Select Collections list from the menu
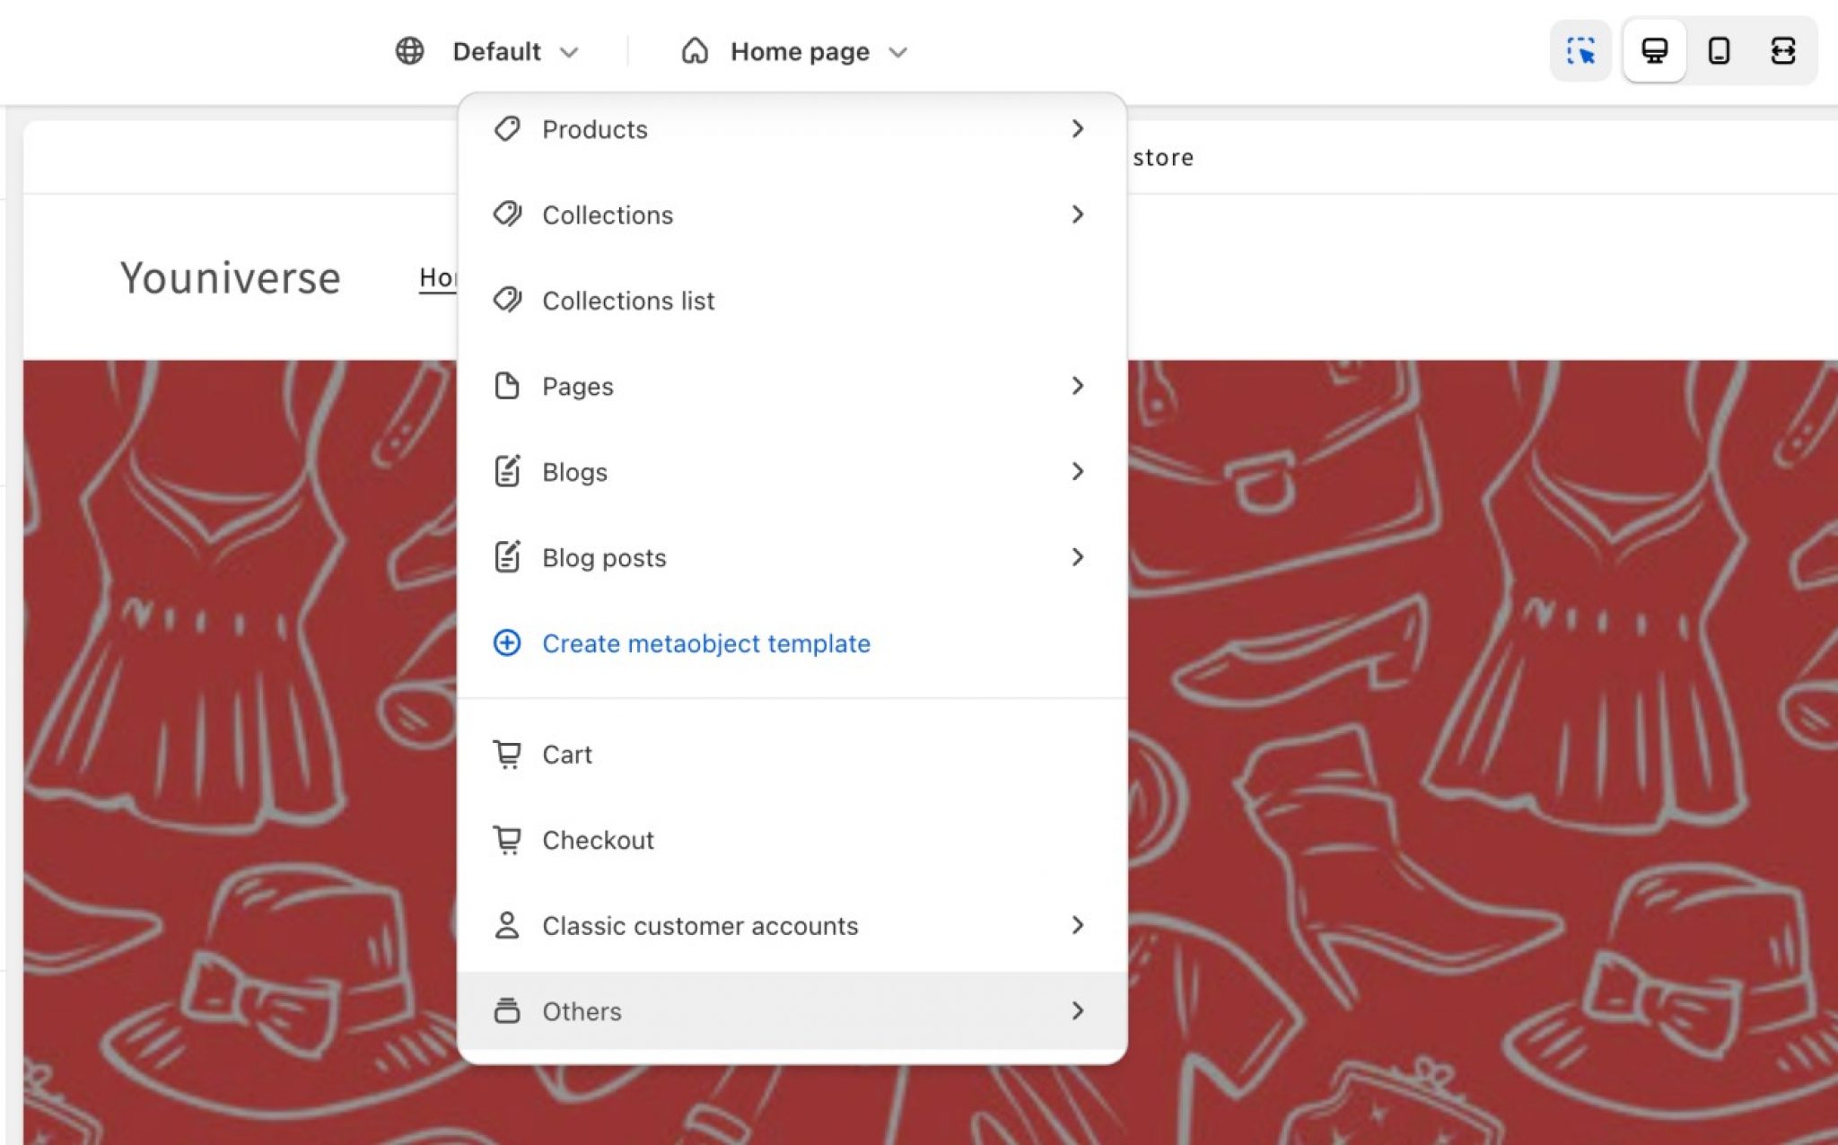 tap(628, 301)
